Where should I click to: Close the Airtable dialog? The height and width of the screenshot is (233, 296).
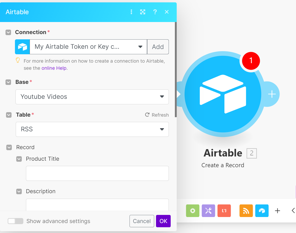click(167, 12)
